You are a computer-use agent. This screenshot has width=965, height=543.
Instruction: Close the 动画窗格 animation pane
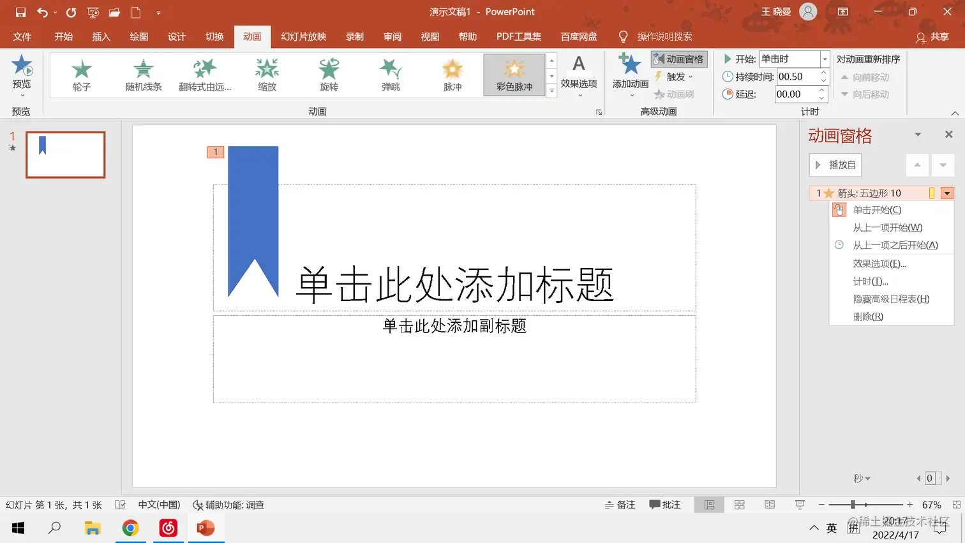pos(948,135)
